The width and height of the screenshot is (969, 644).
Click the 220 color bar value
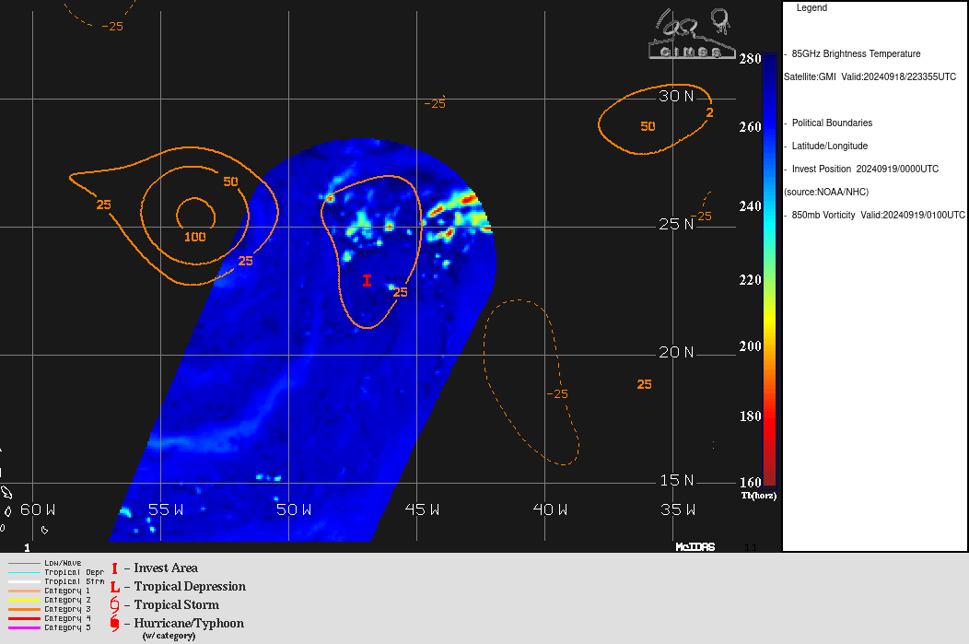coord(750,280)
